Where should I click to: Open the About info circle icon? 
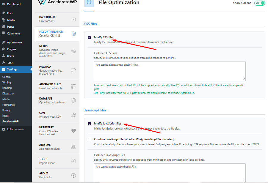coord(74,175)
